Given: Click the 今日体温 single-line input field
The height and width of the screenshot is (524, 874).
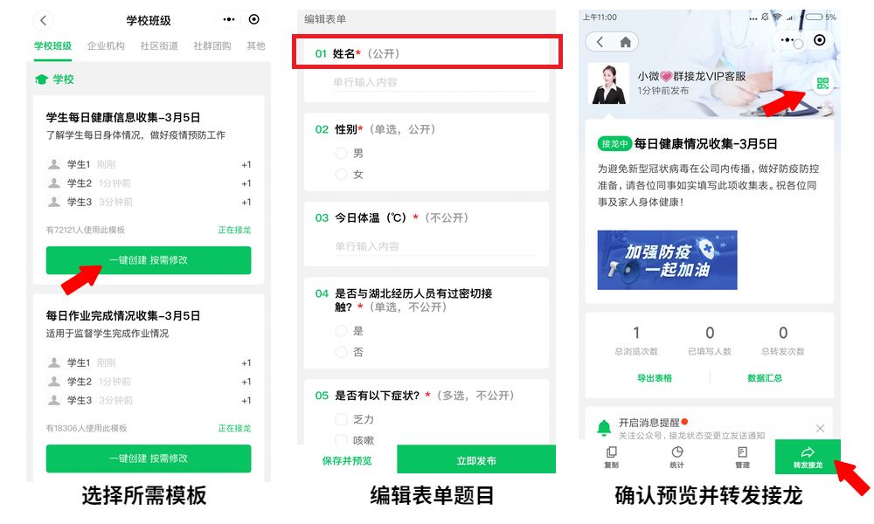Looking at the screenshot, I should [436, 246].
